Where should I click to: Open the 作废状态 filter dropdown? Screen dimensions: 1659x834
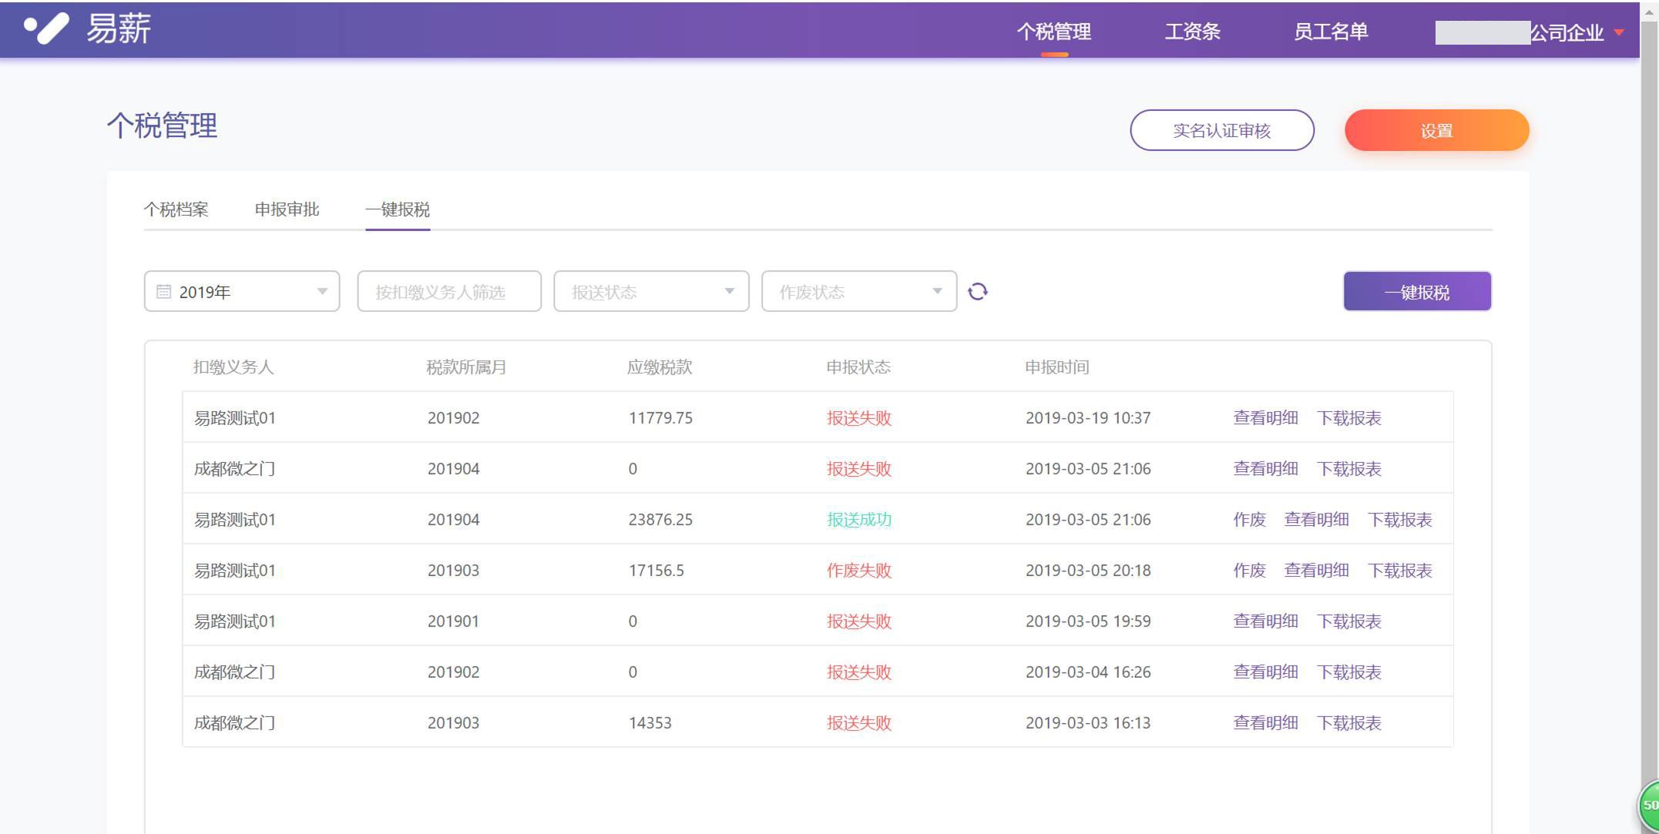tap(859, 292)
